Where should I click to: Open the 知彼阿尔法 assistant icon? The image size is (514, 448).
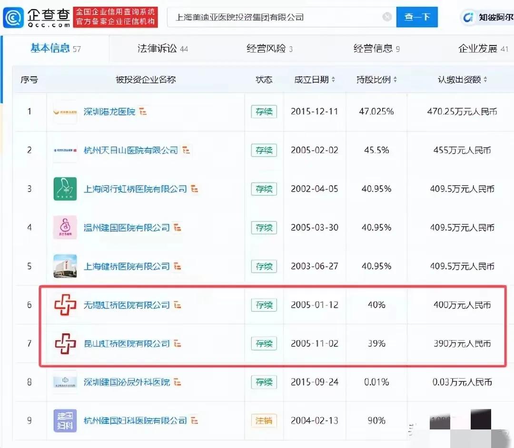[468, 17]
